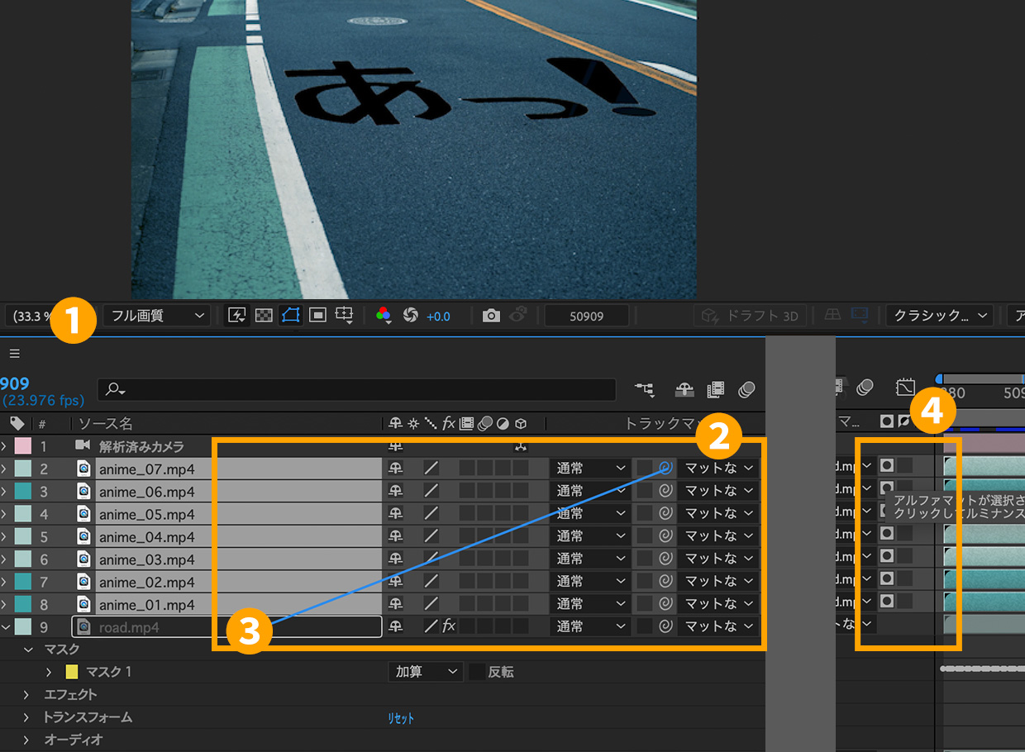Toggle motion blur box for anime_04.mp4
The height and width of the screenshot is (752, 1025).
[x=484, y=536]
